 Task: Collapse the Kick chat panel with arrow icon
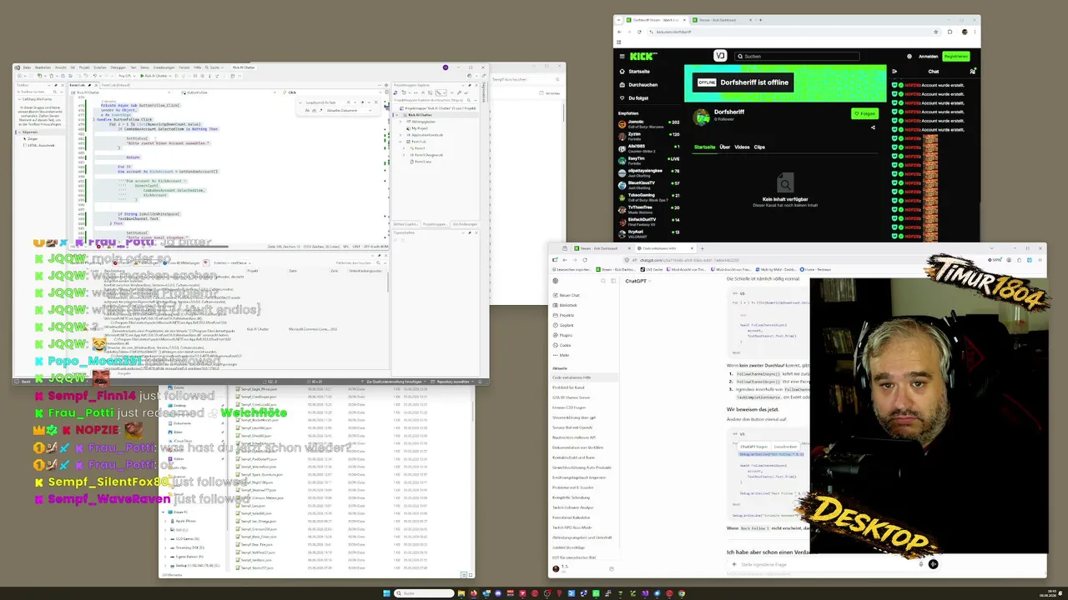pos(894,72)
